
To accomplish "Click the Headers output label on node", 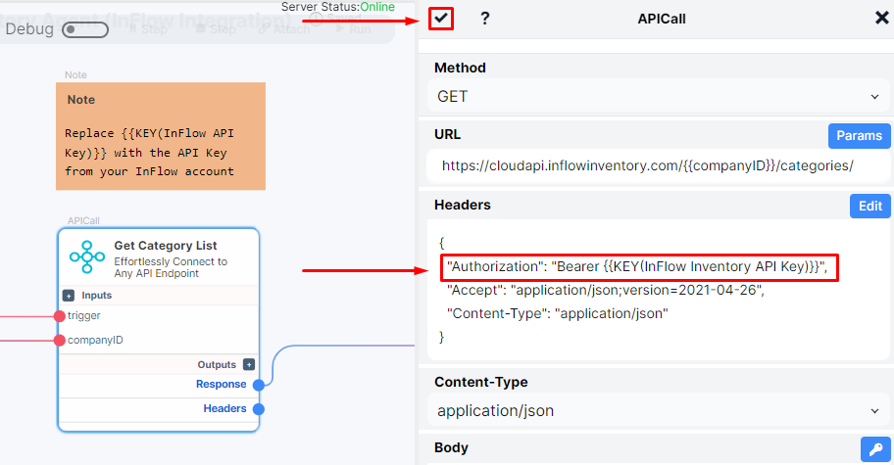I will coord(224,408).
